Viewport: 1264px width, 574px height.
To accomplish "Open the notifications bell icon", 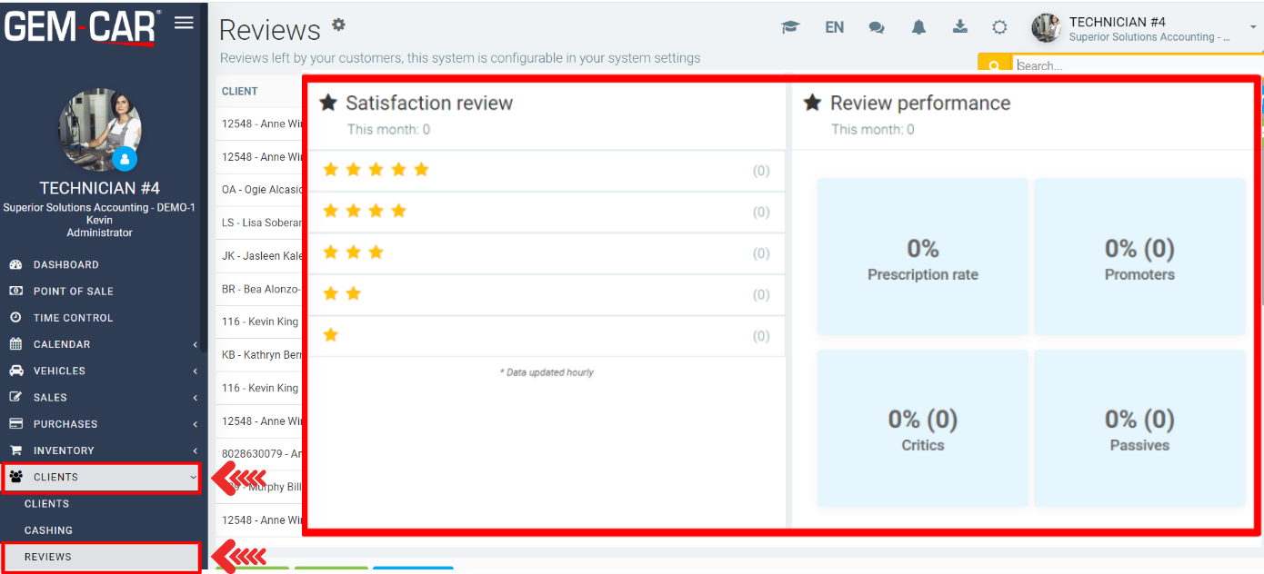I will [918, 27].
